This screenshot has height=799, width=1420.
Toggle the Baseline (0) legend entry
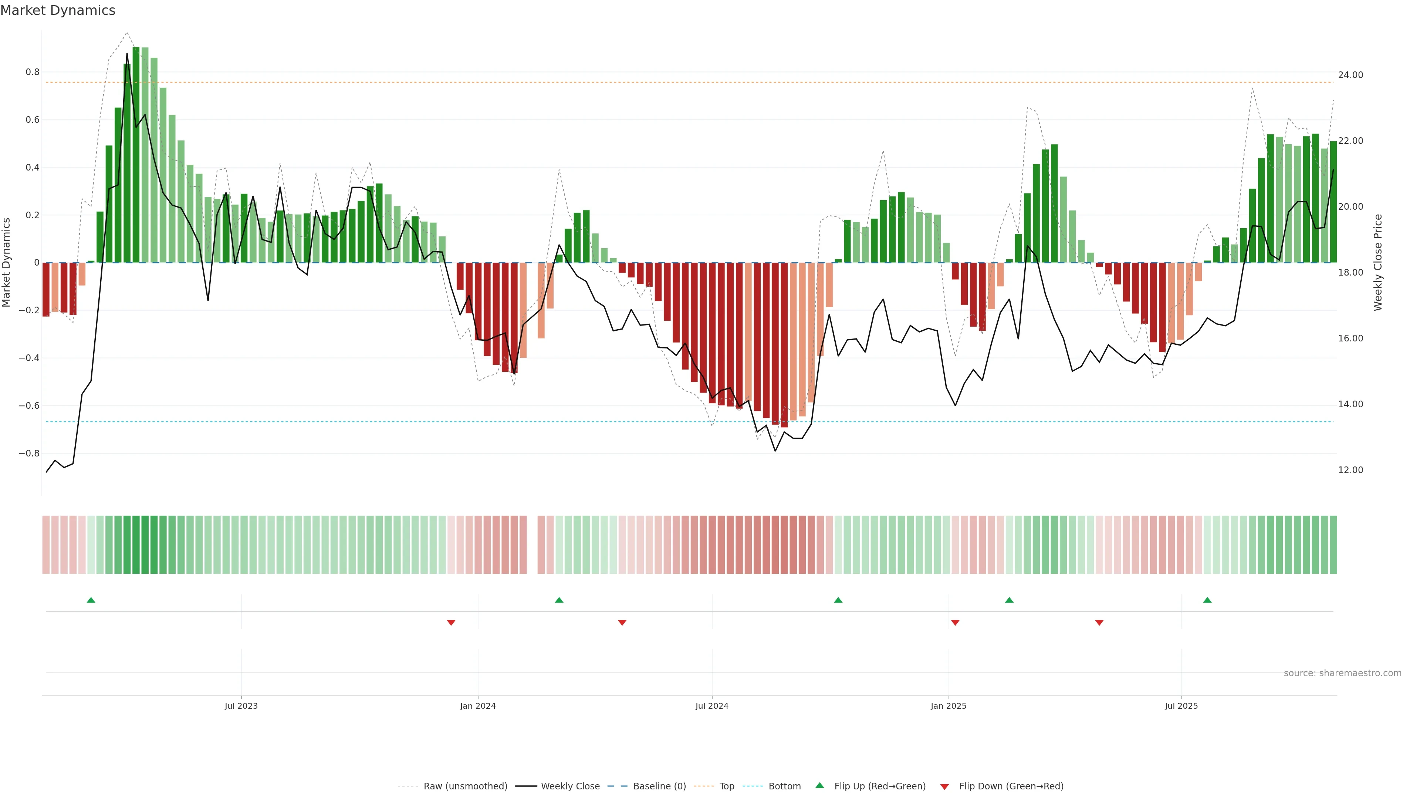pos(659,786)
